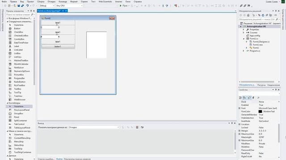Viewport: 286px width, 160px height.
Task: Select MenuStrip in the Toolbox
Action: [x=19, y=142]
